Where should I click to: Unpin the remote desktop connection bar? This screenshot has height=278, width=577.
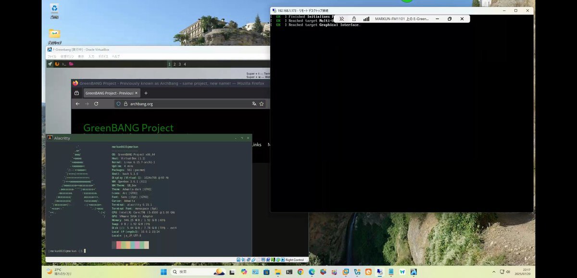[x=342, y=19]
